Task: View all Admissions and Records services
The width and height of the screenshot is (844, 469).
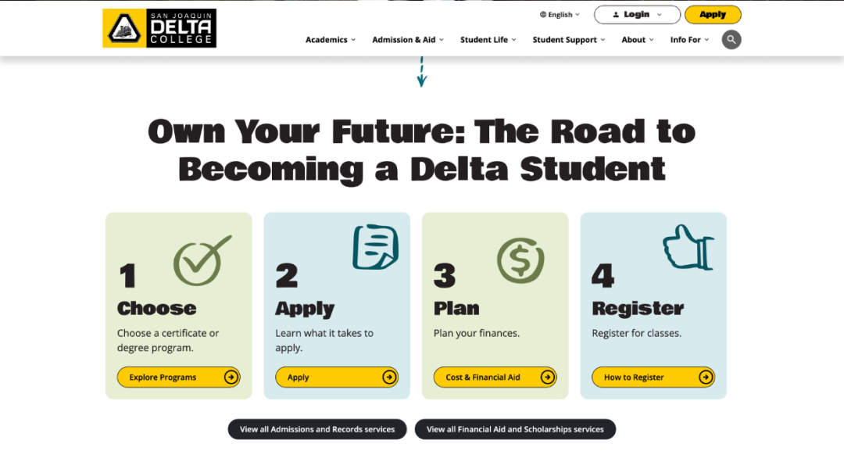Action: 317,429
